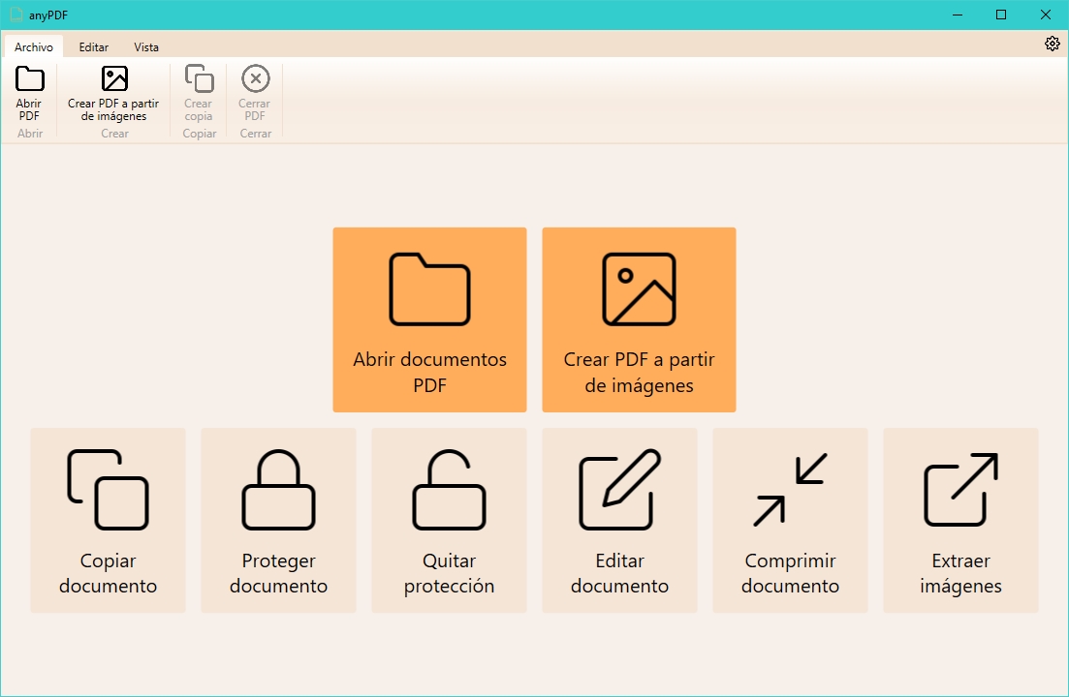Select the Crear PDF a partir de imágenes orange tile
Viewport: 1069px width, 697px height.
[639, 319]
